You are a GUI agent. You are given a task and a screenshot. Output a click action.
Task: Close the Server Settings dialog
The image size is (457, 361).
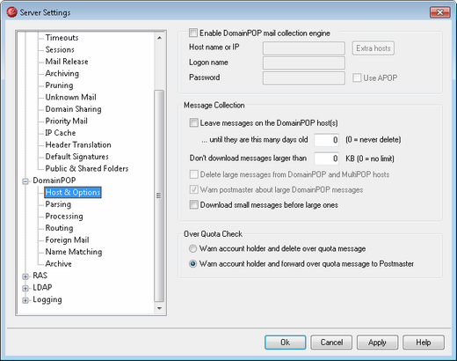[439, 12]
